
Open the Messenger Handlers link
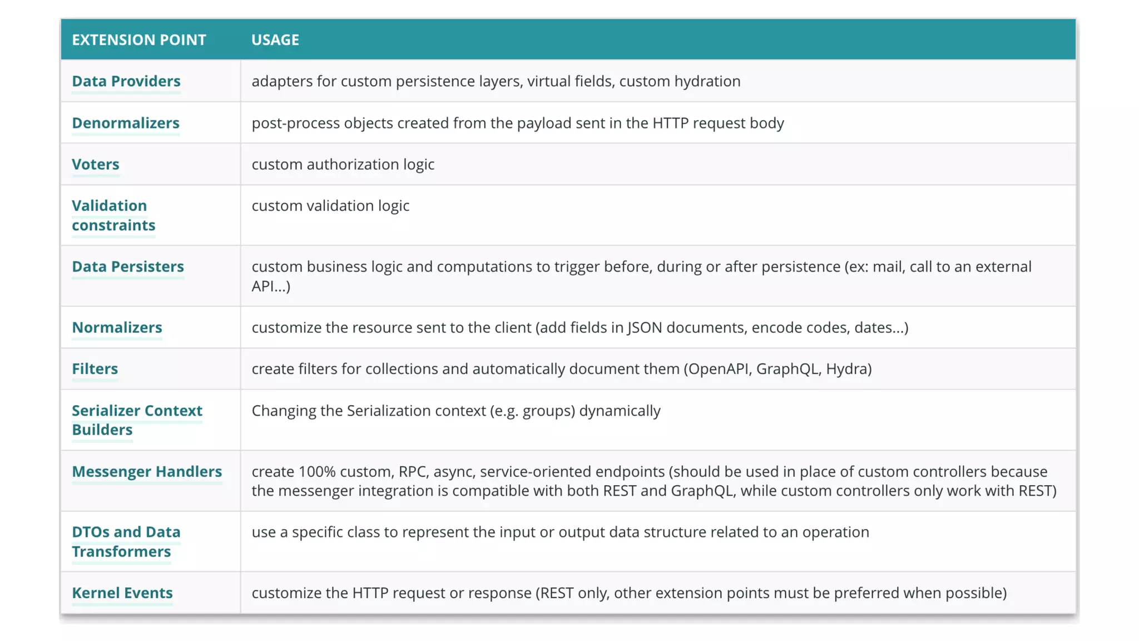tap(147, 472)
